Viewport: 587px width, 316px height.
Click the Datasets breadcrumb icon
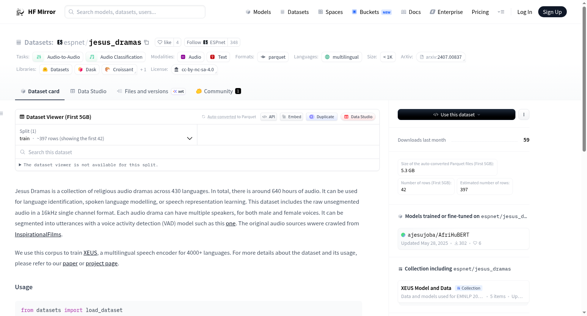pyautogui.click(x=19, y=42)
